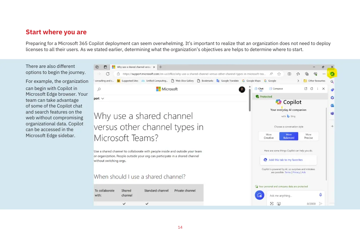Open the Shopping tag icon in Edge sidebar
The image size is (360, 240).
332,90
